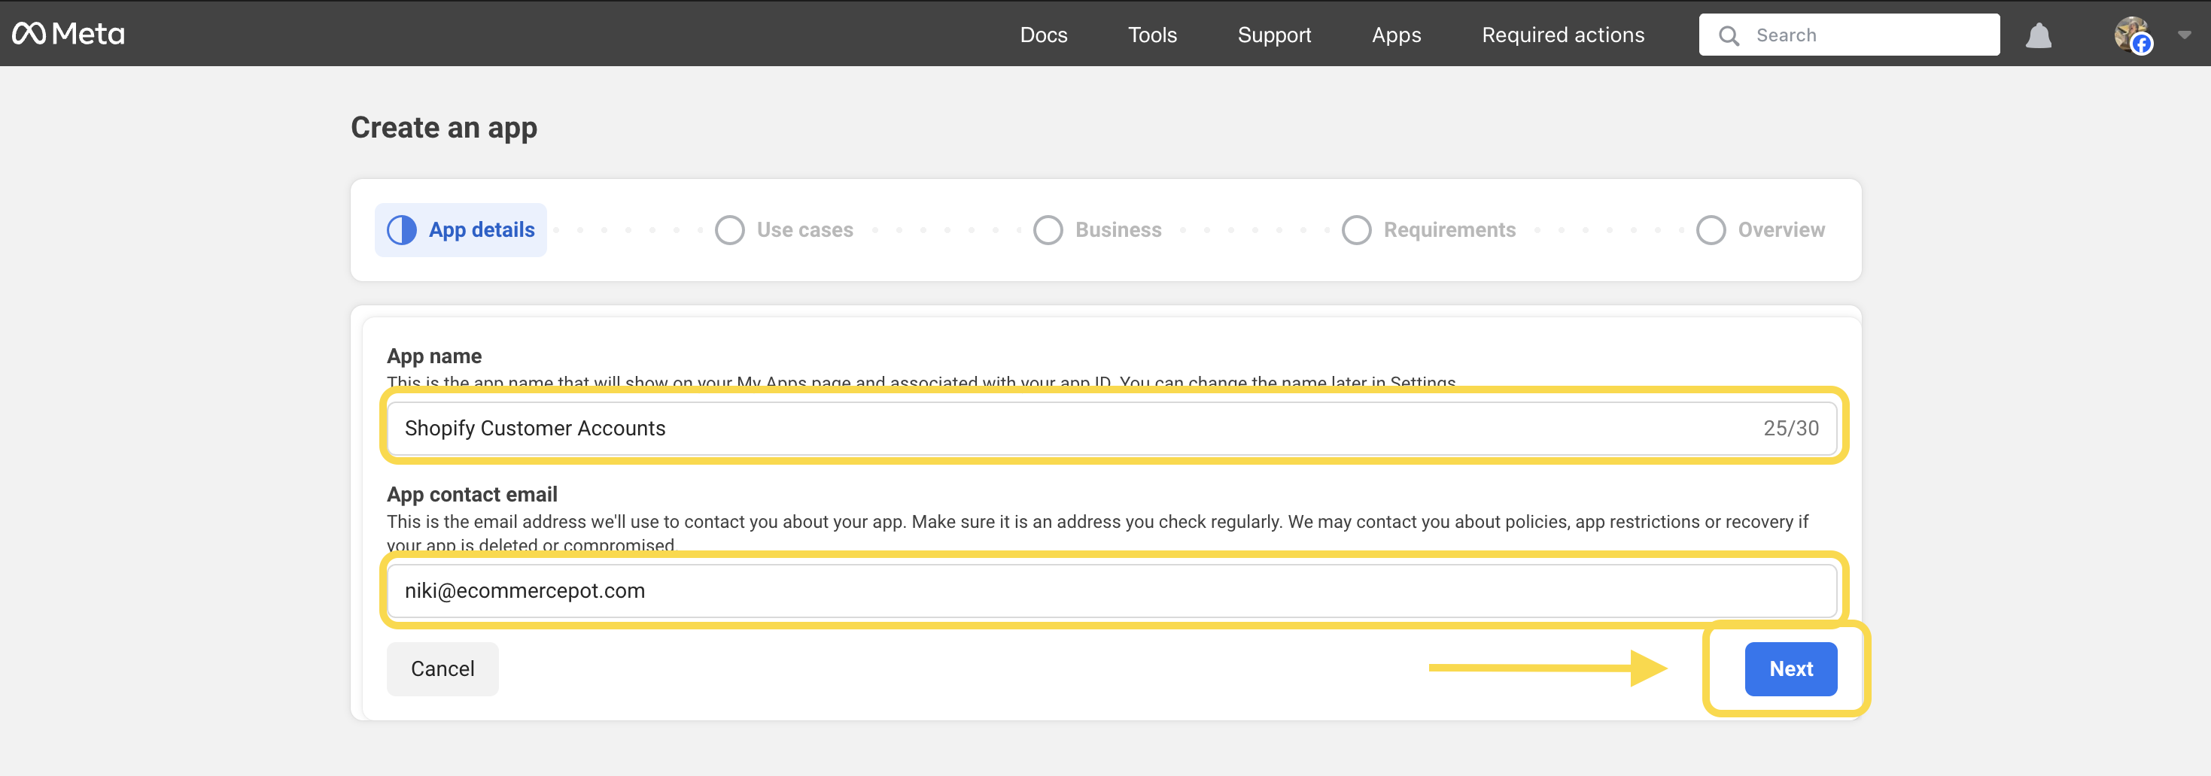Viewport: 2211px width, 776px height.
Task: Click the Facebook badge on the avatar
Action: 2142,44
